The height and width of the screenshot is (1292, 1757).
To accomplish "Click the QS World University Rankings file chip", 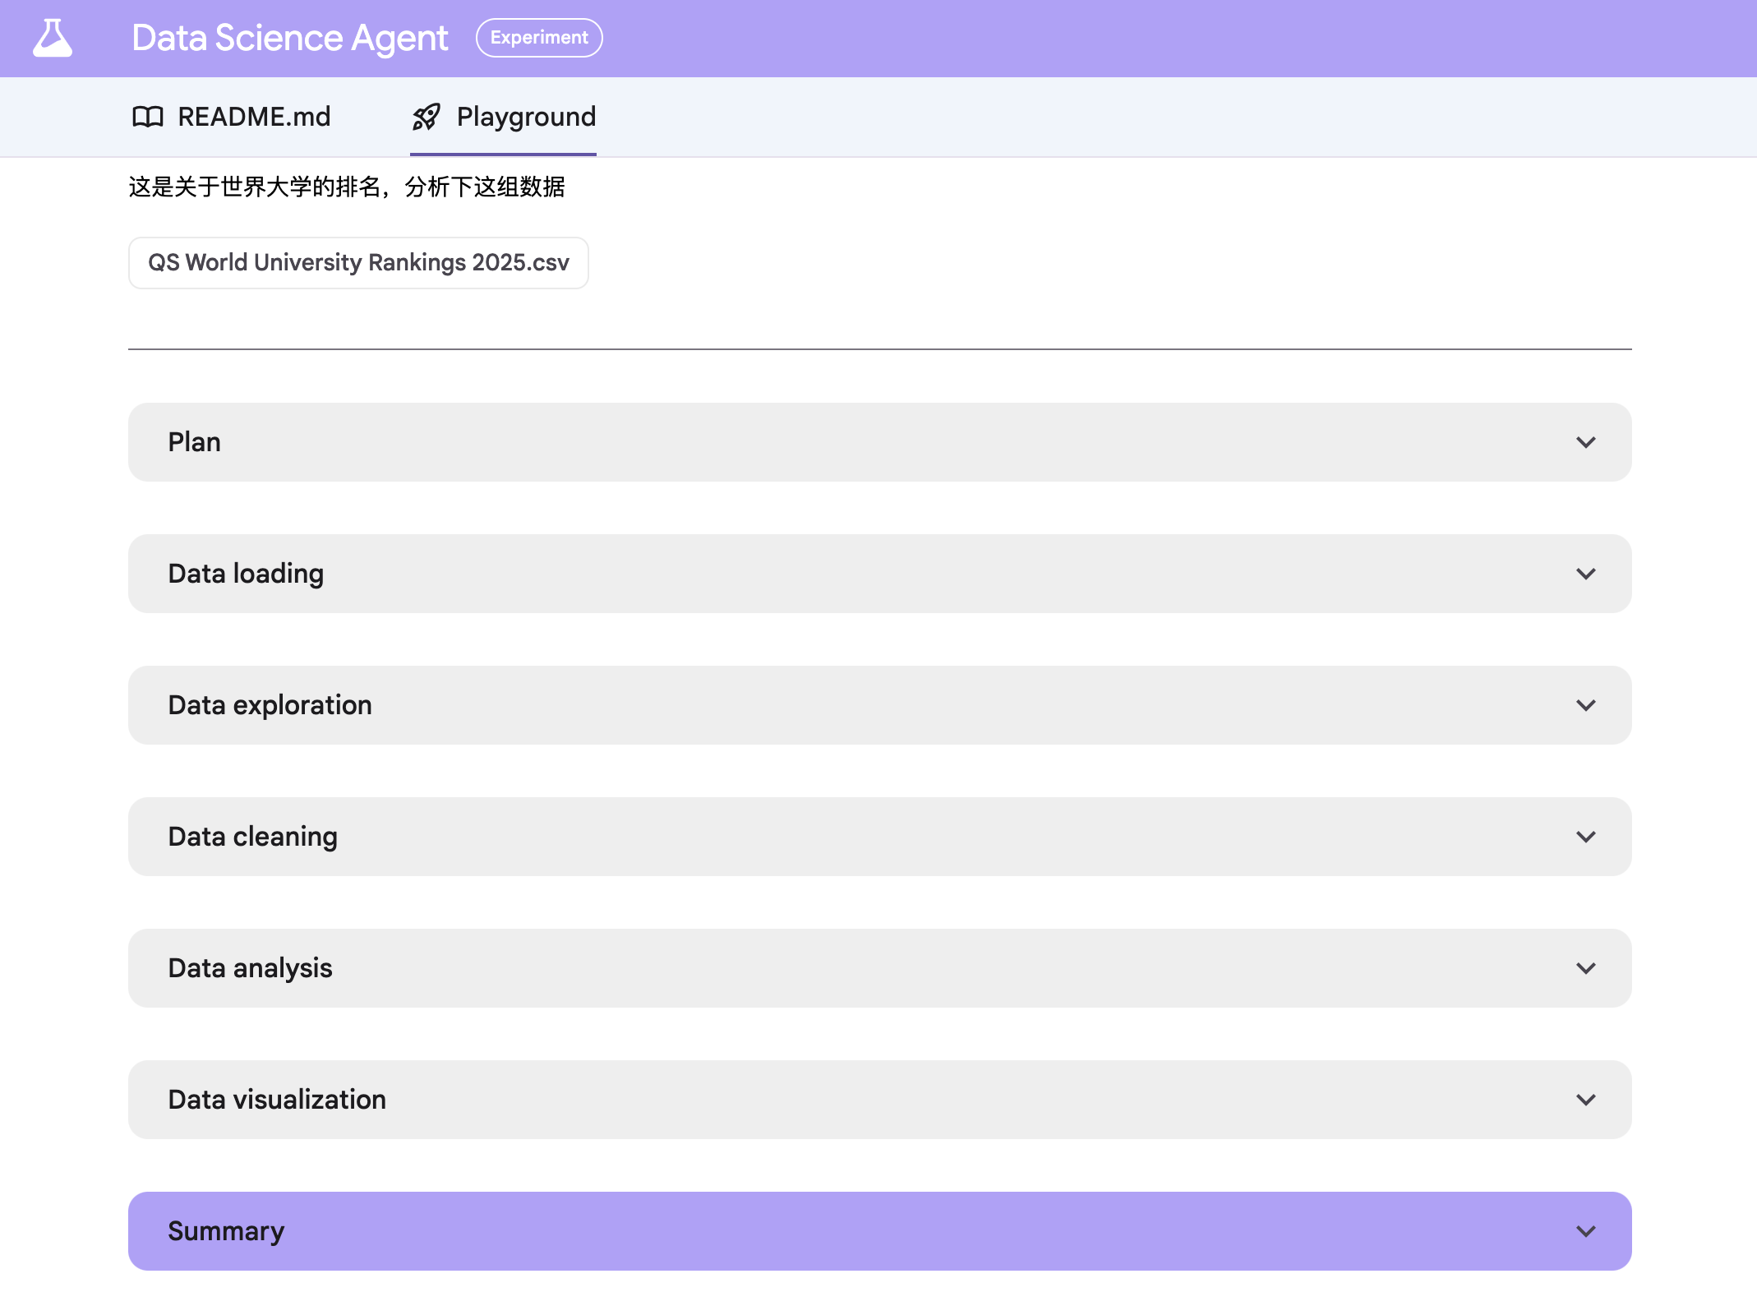I will (x=358, y=263).
